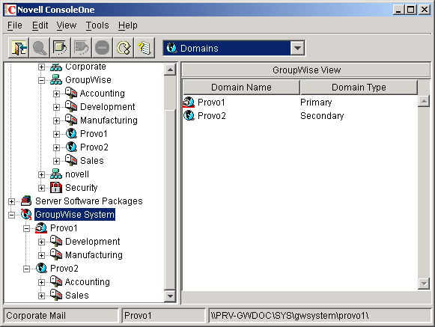The image size is (435, 327).
Task: Expand the novell tree node
Action: [41, 174]
